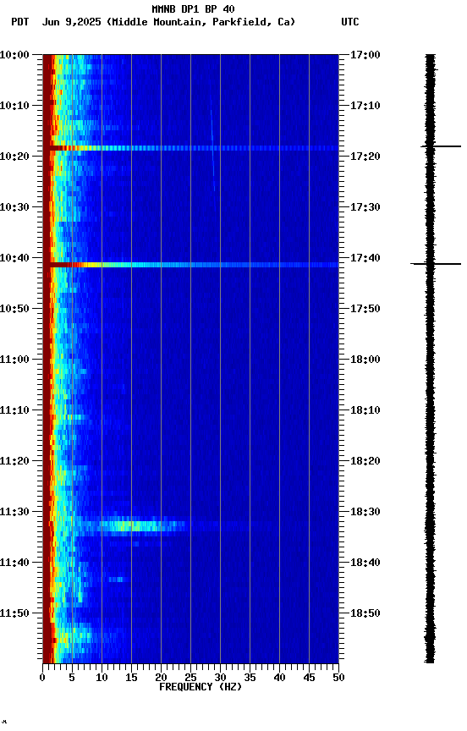Click the date text "Jun 9,2025"

coord(71,22)
